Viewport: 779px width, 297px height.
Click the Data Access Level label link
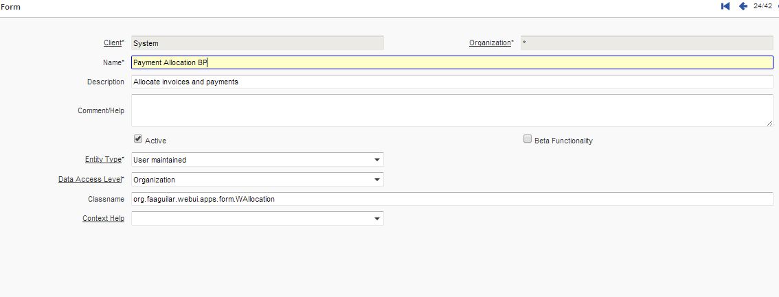(x=89, y=180)
